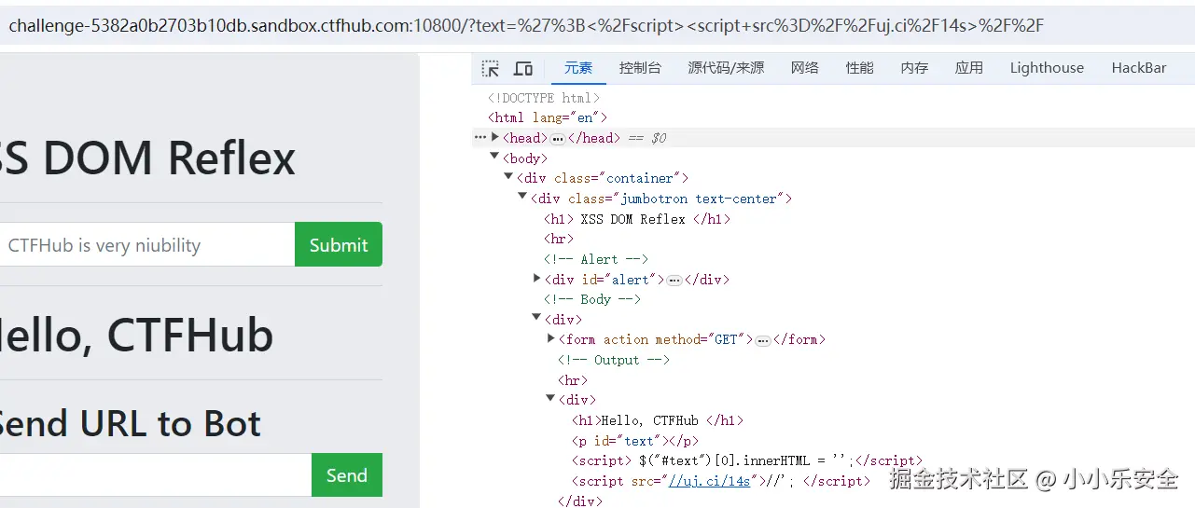Open the three-dot actions before head line
1195x508 pixels.
click(x=480, y=137)
